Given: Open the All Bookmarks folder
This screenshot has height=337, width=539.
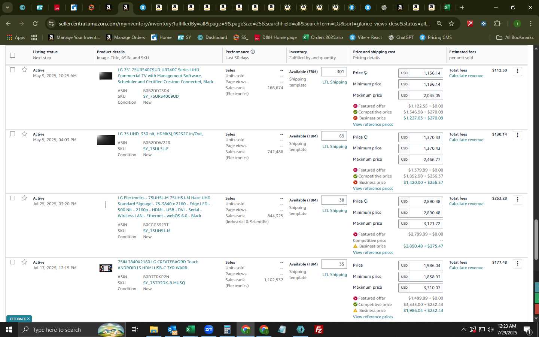Looking at the screenshot, I should [x=514, y=37].
